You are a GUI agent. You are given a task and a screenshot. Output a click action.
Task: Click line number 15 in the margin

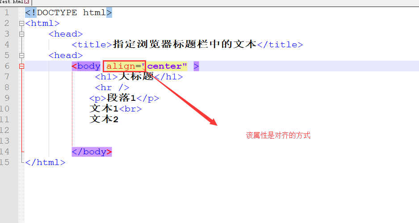point(5,162)
